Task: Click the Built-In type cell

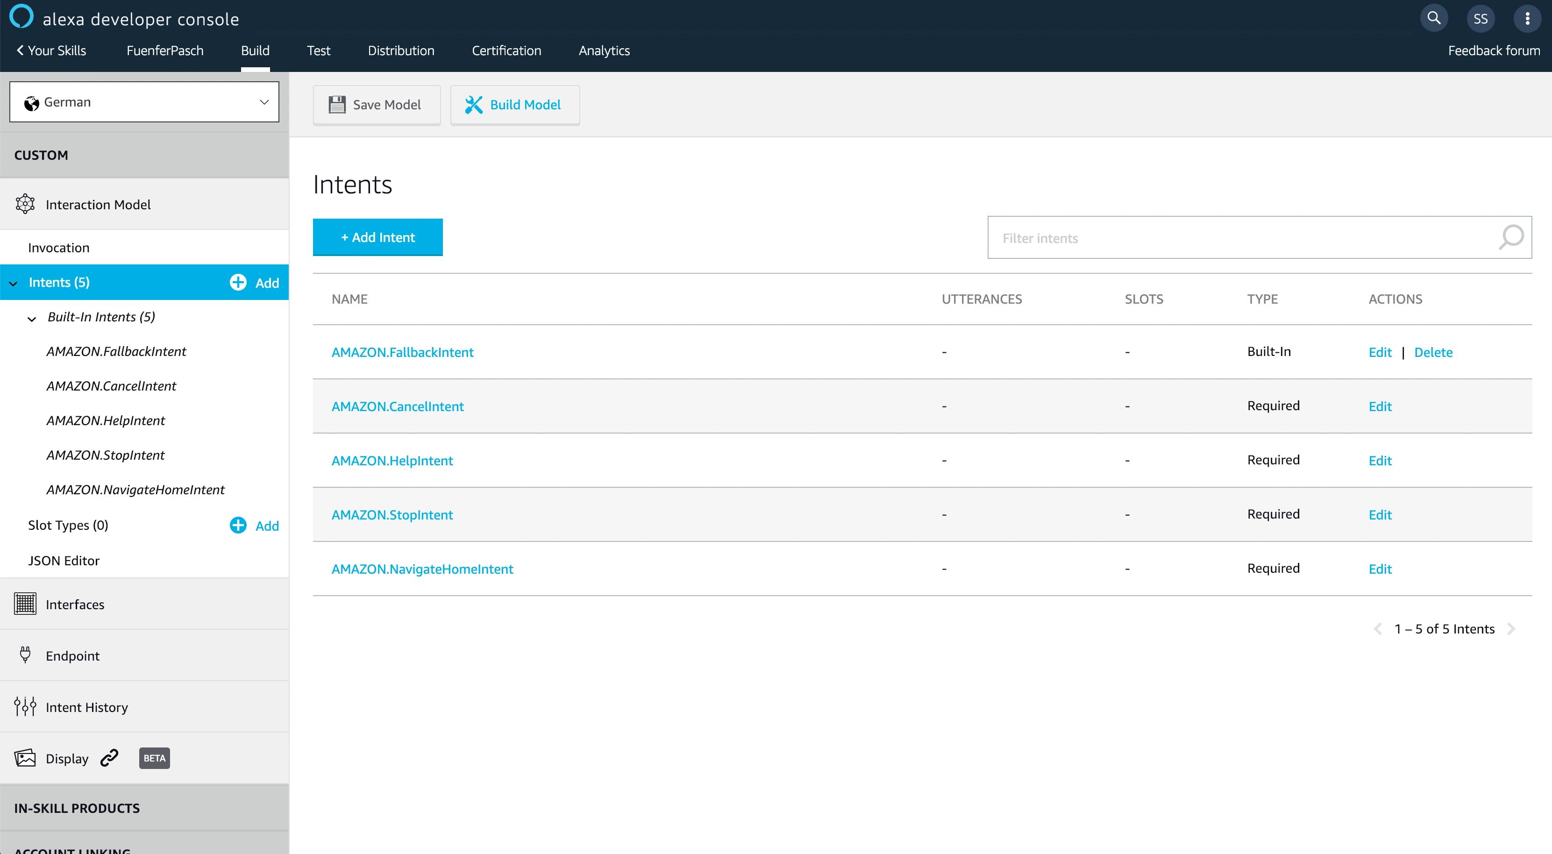Action: click(x=1269, y=351)
